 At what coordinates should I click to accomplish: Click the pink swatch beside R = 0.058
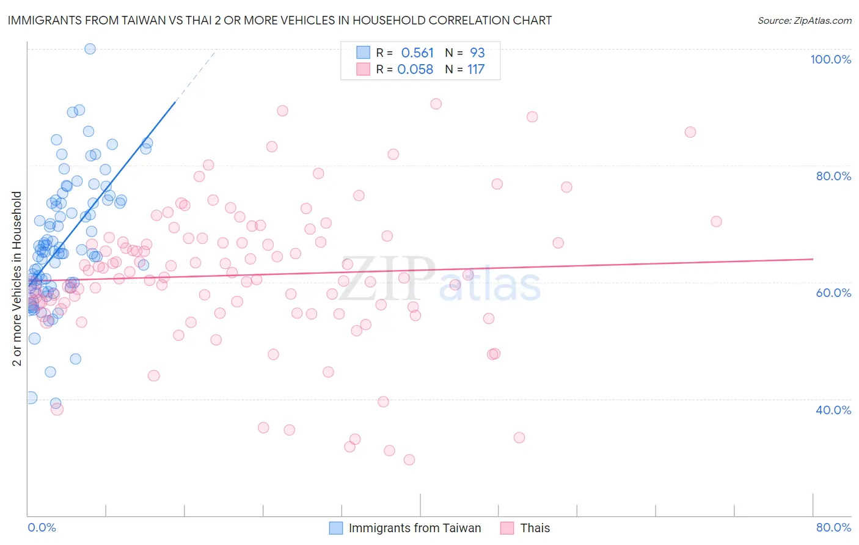tap(363, 69)
